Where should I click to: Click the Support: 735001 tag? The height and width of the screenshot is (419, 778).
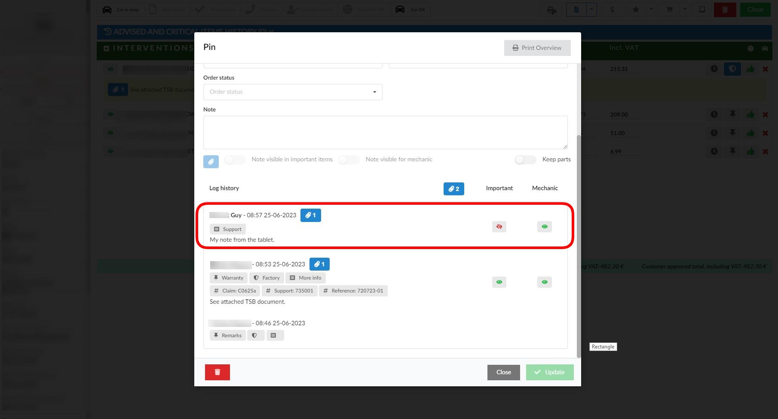click(290, 291)
